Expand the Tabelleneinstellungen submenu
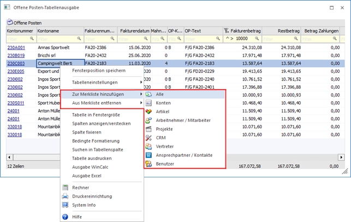This screenshot has width=351, height=222. [103, 82]
